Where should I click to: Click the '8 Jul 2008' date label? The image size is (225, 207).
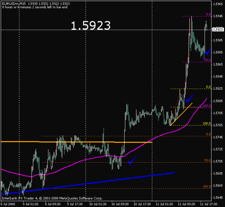pyautogui.click(x=8, y=204)
